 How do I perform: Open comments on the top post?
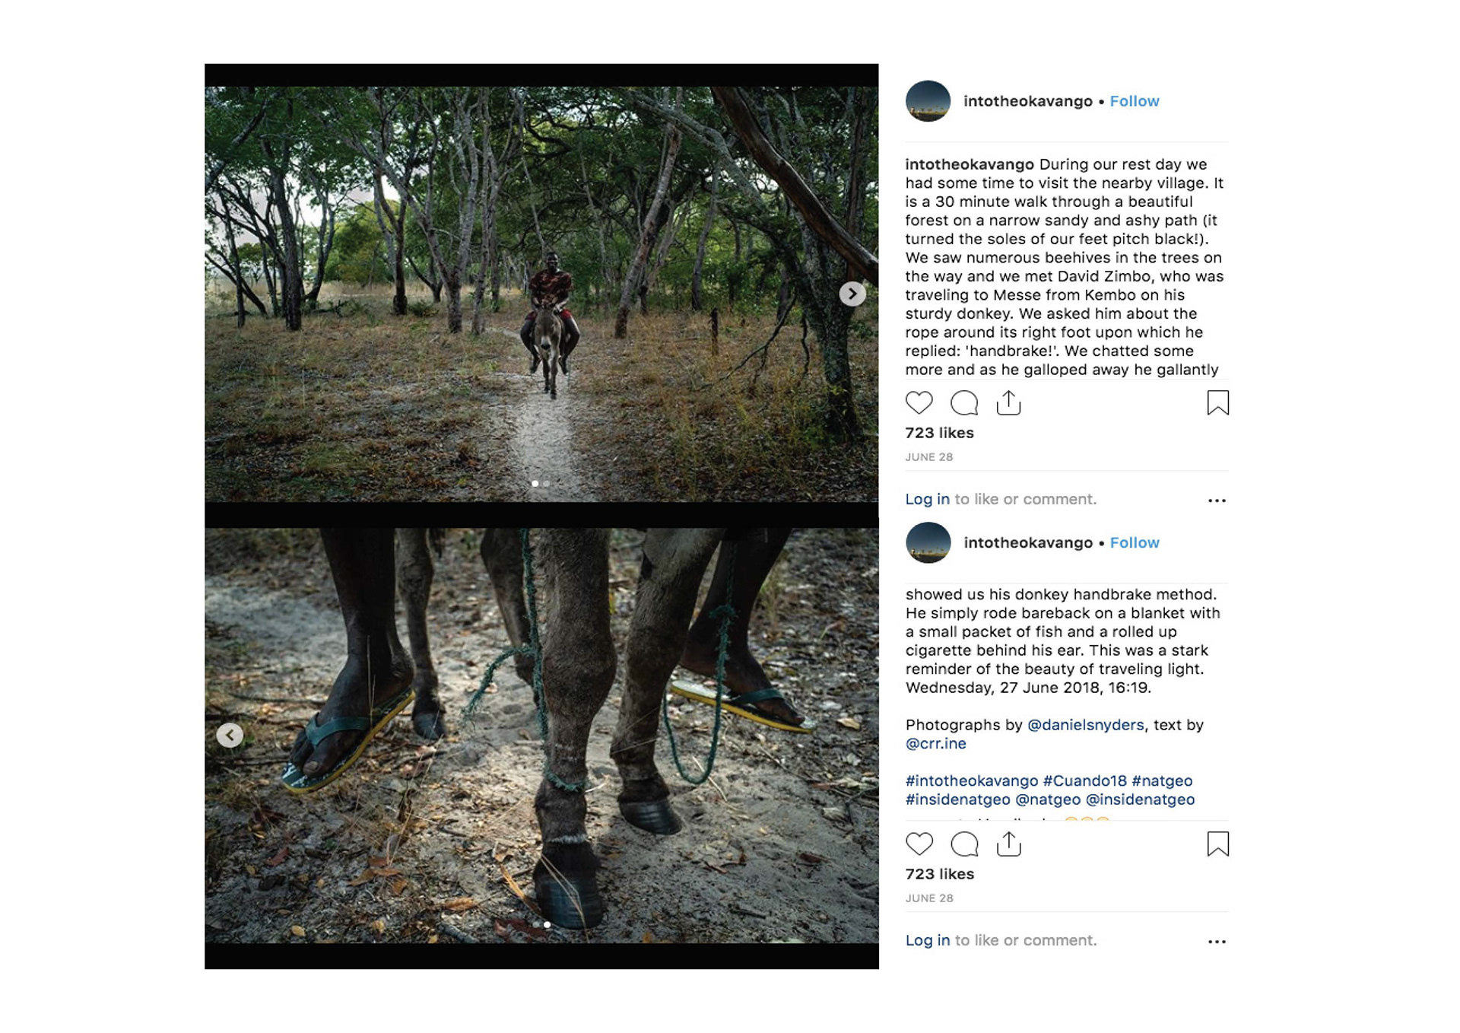pyautogui.click(x=964, y=402)
